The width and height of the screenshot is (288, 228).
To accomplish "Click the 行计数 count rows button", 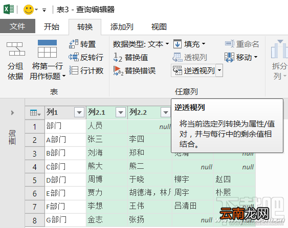I will tap(86, 70).
